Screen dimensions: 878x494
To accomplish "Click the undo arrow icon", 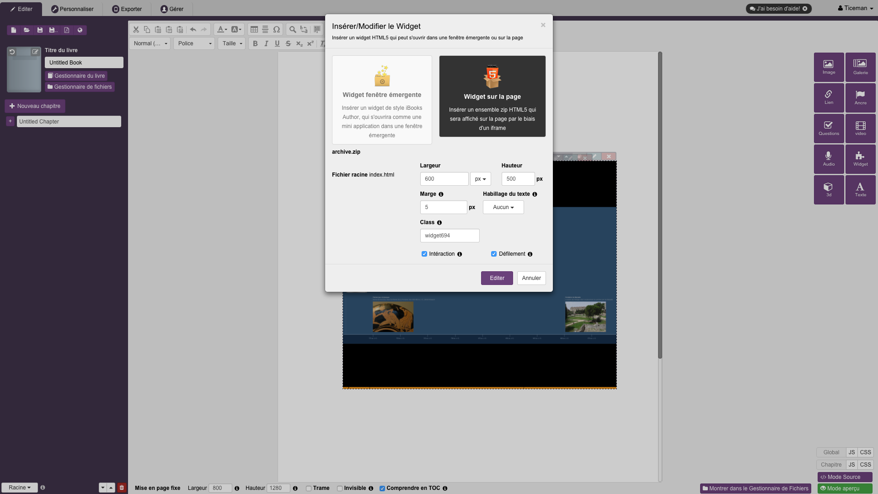I will pyautogui.click(x=193, y=29).
